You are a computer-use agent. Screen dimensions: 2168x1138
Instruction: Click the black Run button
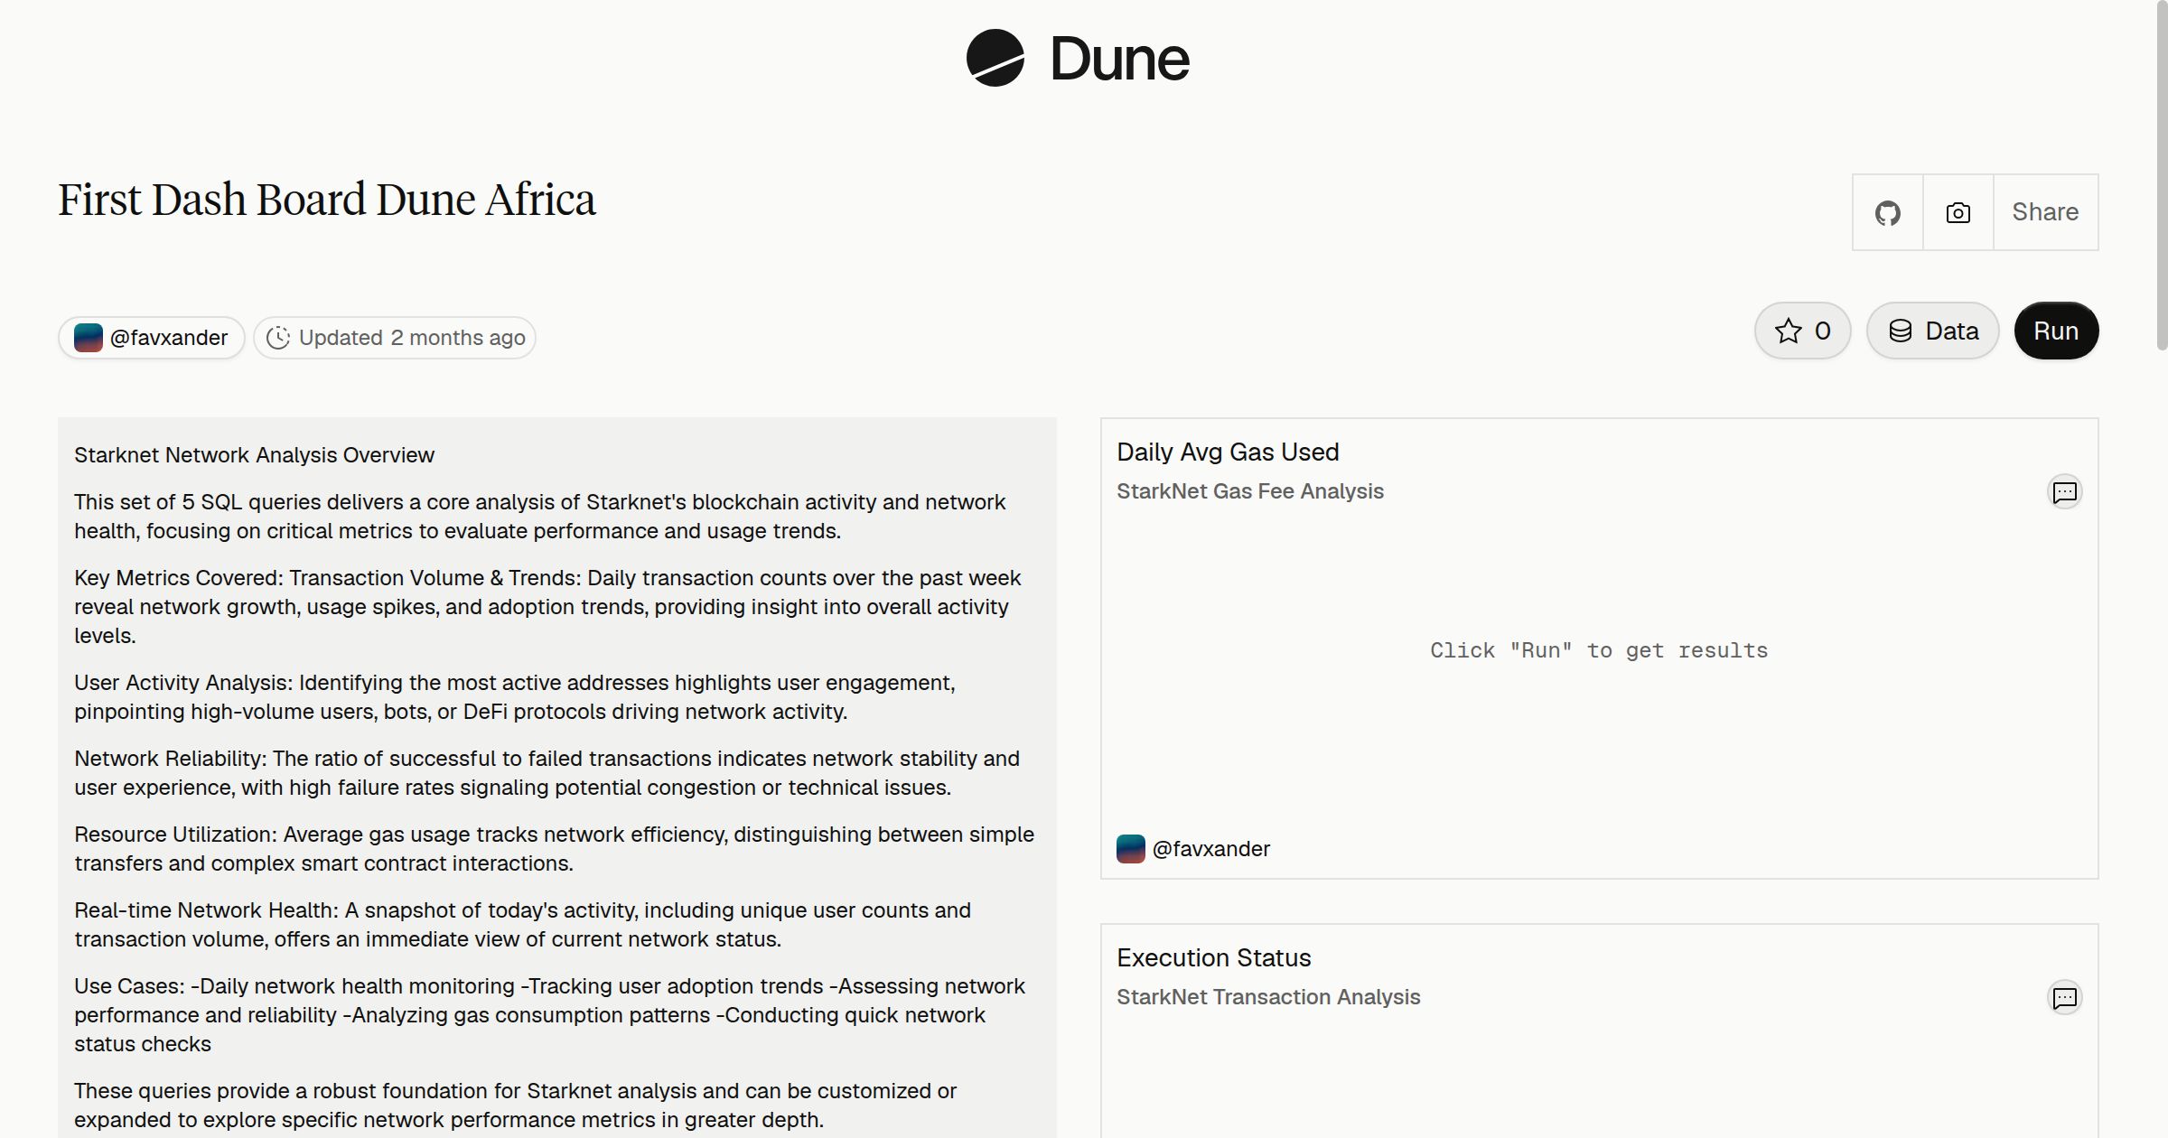coord(2056,331)
